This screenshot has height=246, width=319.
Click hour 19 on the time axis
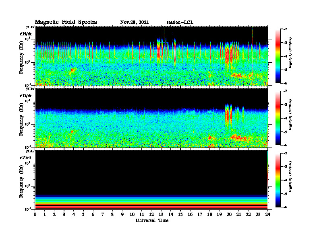click(219, 215)
